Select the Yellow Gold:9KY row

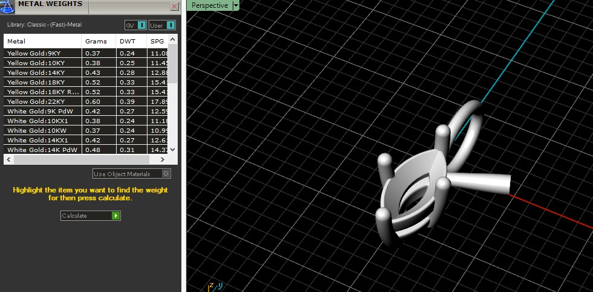coord(85,53)
